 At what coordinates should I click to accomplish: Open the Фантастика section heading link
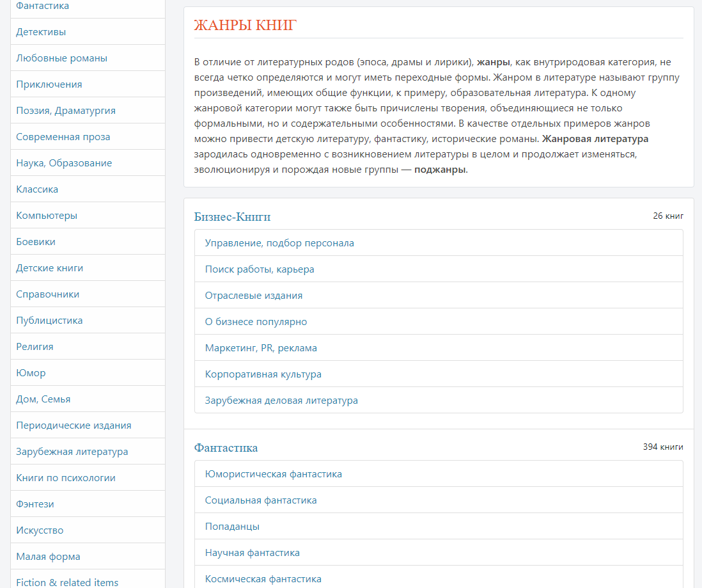[x=226, y=448]
